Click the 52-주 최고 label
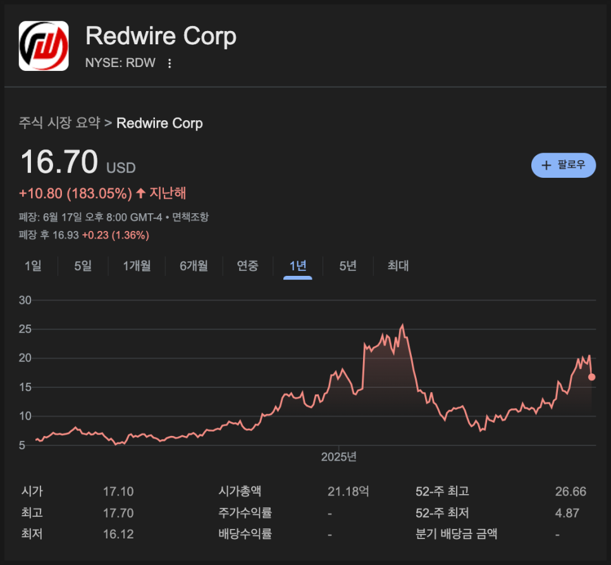This screenshot has height=565, width=611. tap(442, 492)
